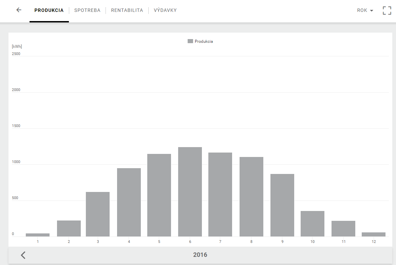Viewport: 396px width, 265px height.
Task: Select the month 5 production bar
Action: coord(159,195)
